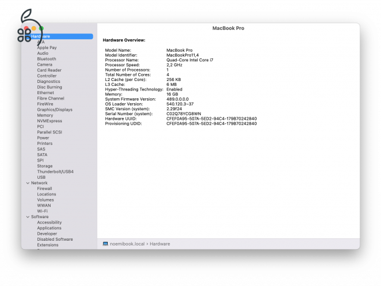
Task: Select Apple Pay in the sidebar
Action: point(47,48)
